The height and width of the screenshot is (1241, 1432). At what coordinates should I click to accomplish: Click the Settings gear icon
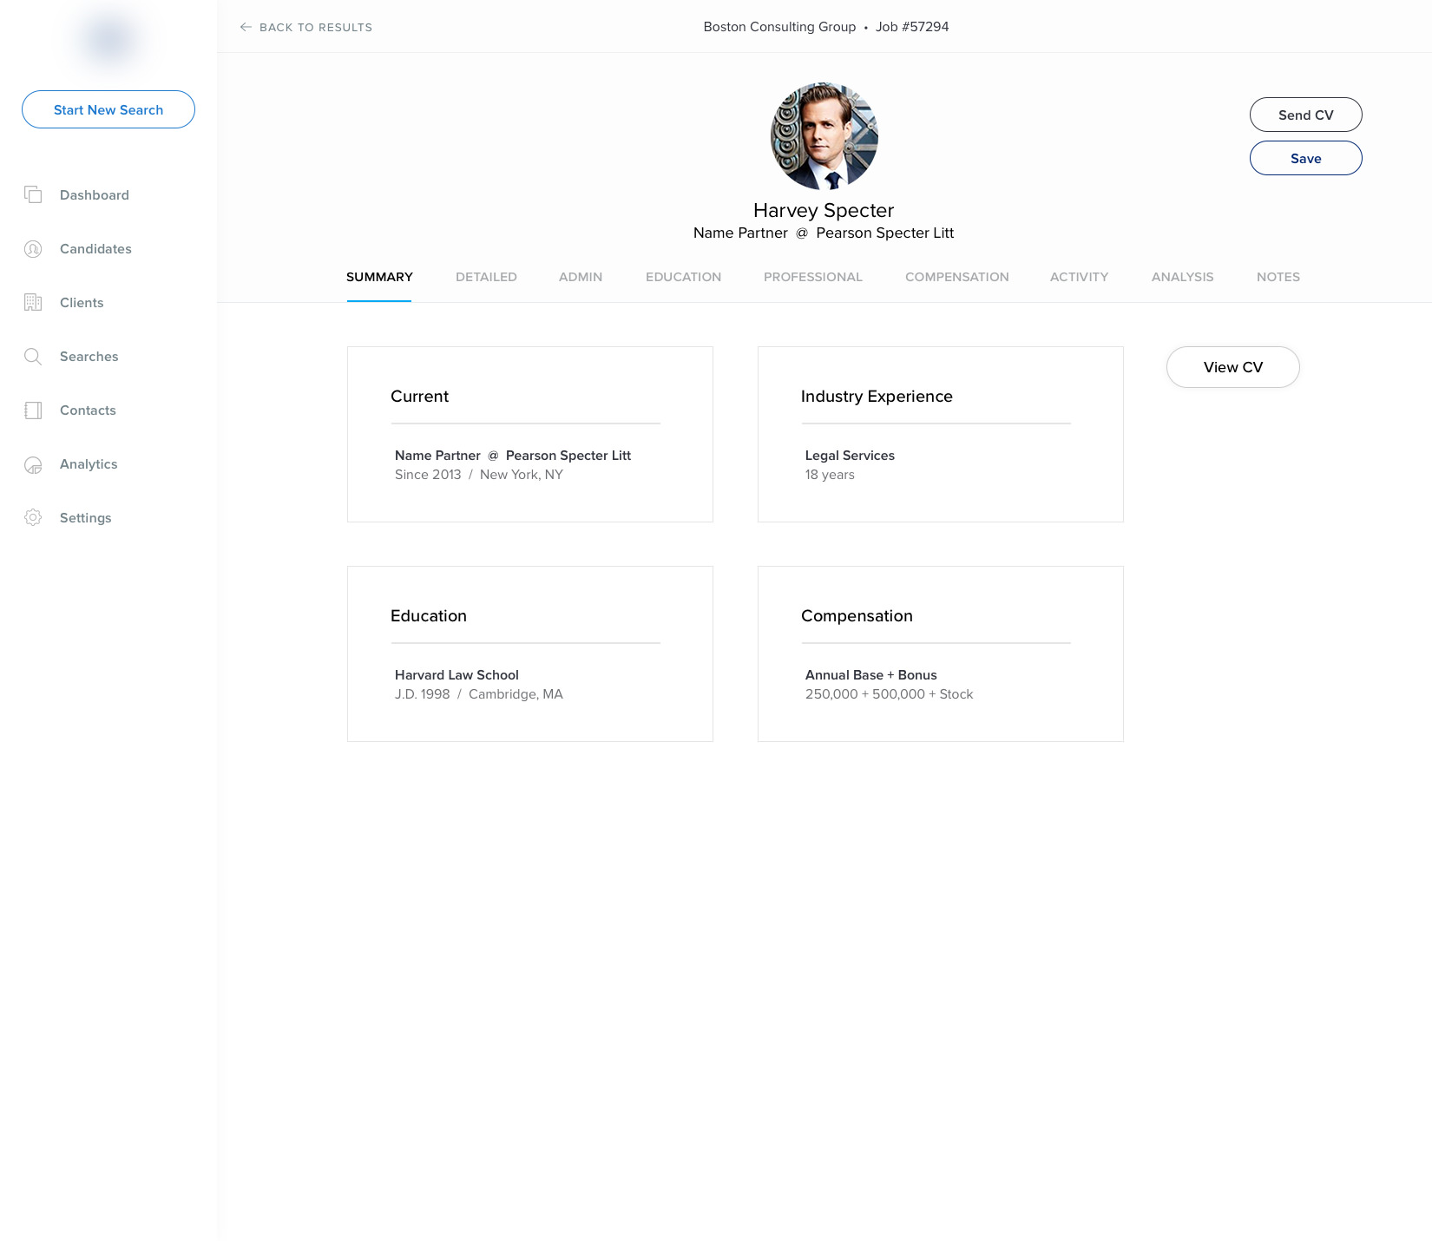coord(33,517)
